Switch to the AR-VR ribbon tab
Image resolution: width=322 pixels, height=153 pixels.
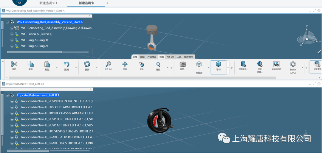pos(170,57)
